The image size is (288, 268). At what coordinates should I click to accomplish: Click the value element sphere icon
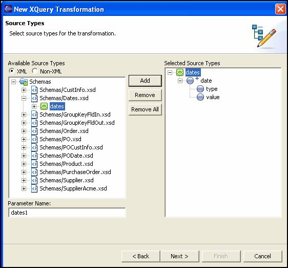click(200, 97)
